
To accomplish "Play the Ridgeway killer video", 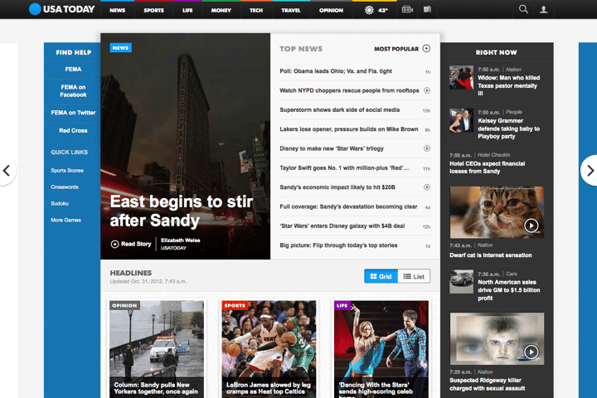I will (x=531, y=352).
